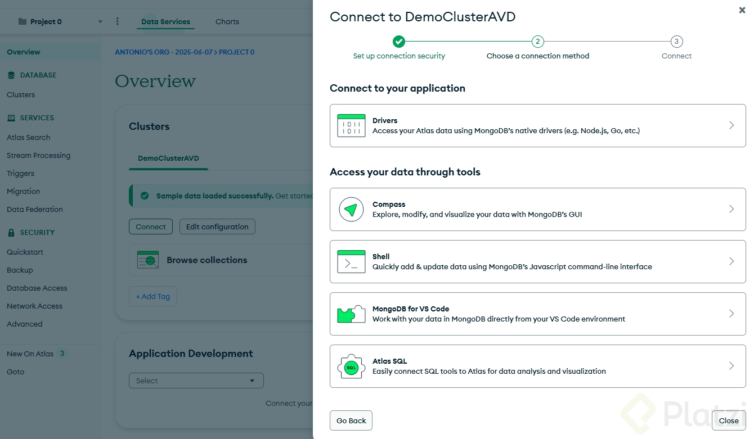Viewport: 754px width, 439px height.
Task: Open the three-dot project options menu
Action: (117, 21)
